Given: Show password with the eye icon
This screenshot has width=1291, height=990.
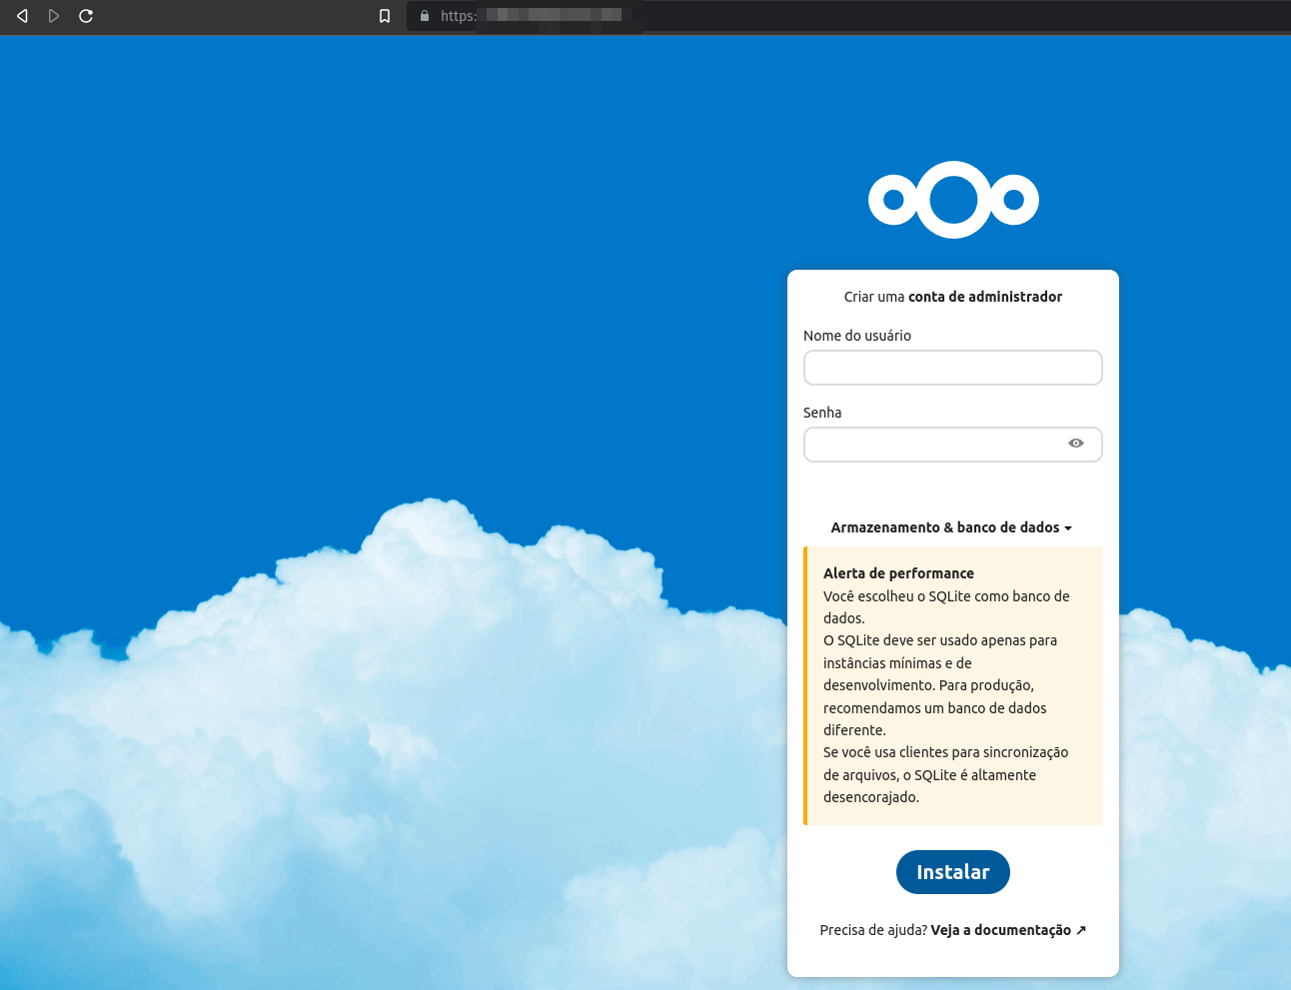Looking at the screenshot, I should (x=1076, y=444).
